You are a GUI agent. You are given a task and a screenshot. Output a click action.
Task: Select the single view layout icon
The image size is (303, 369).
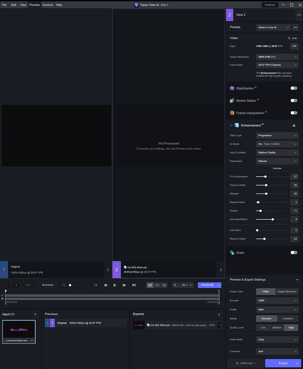(x=157, y=285)
